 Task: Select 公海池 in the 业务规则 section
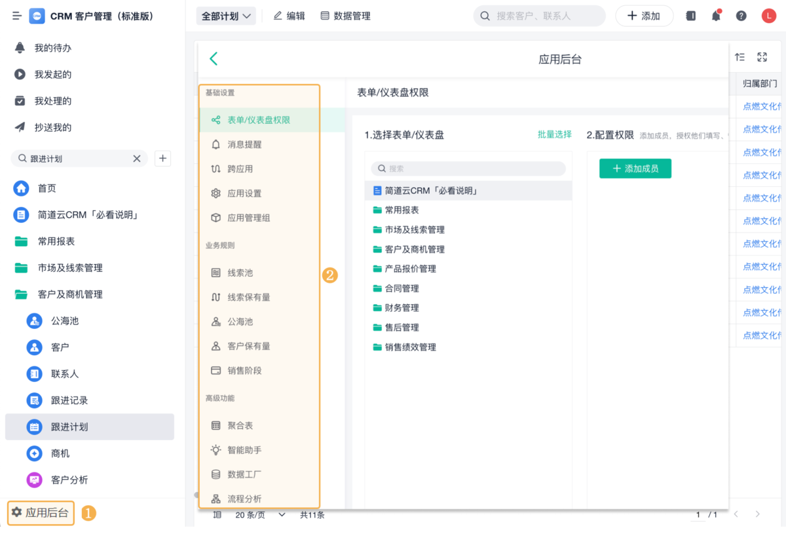pyautogui.click(x=240, y=322)
